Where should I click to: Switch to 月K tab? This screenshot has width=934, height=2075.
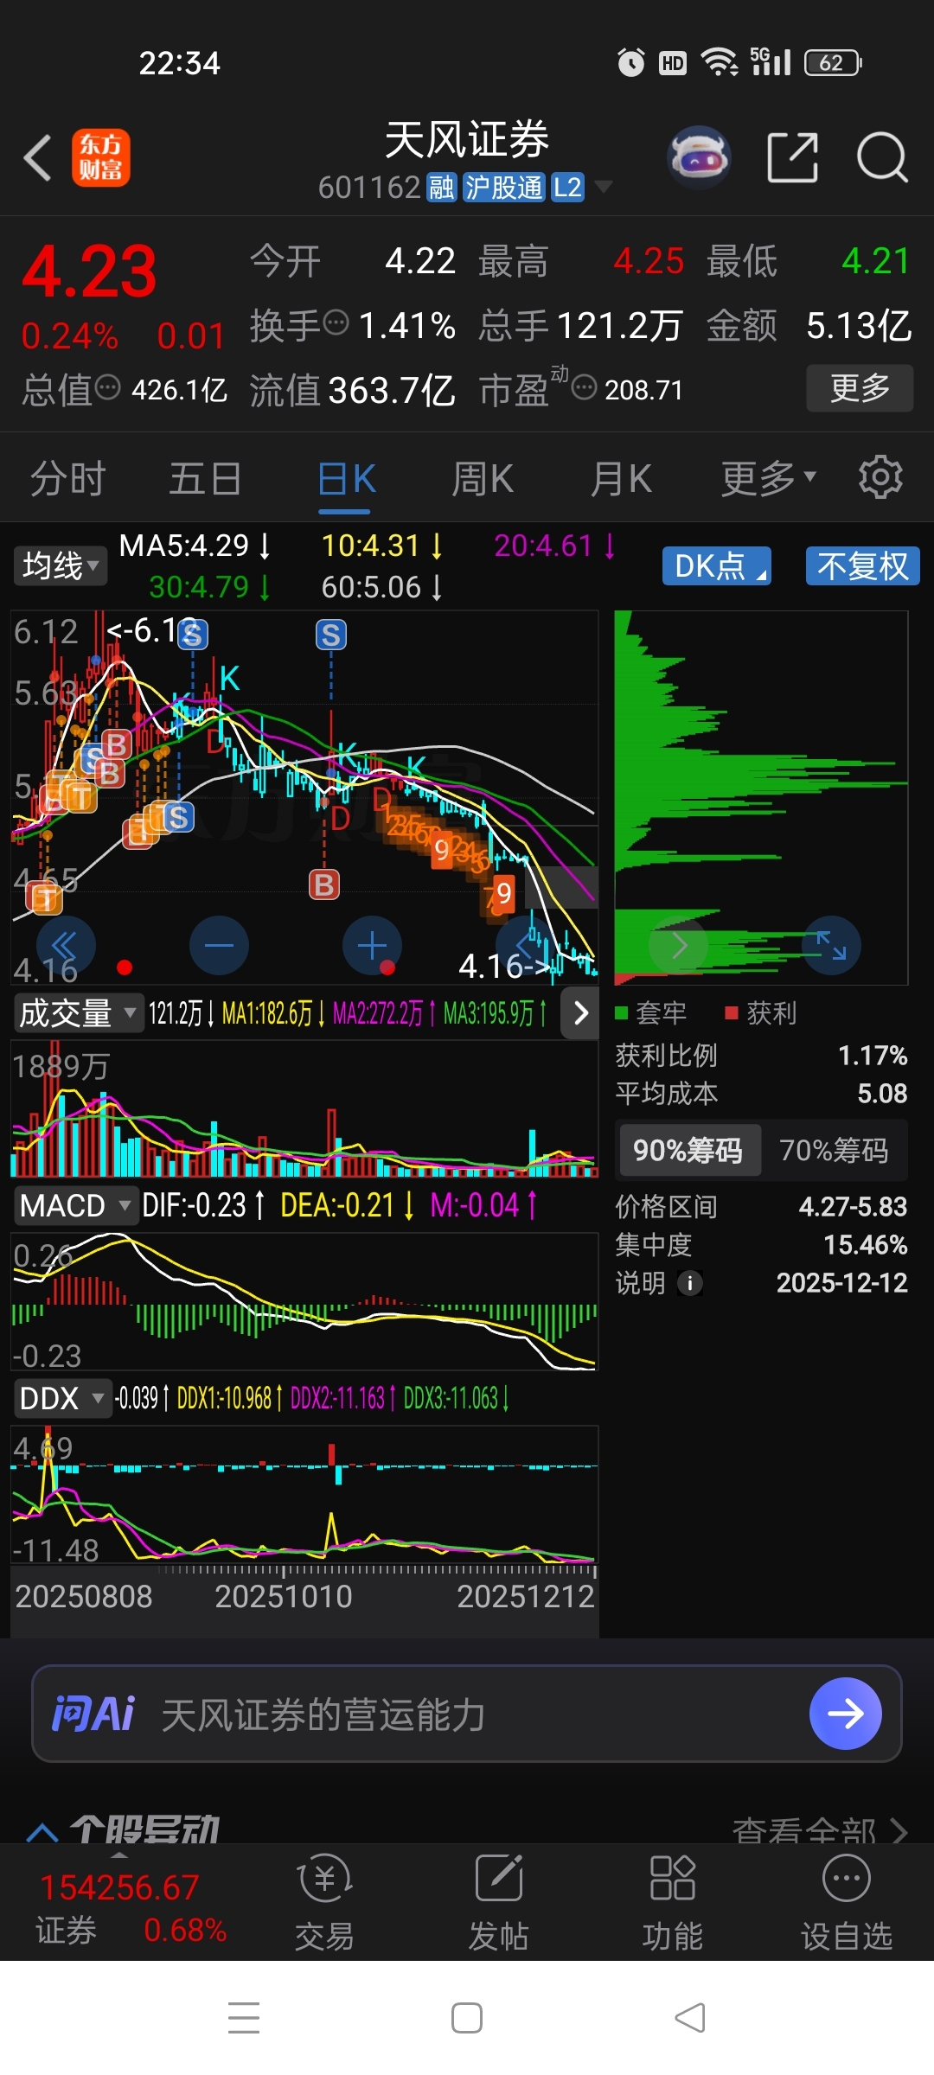621,477
